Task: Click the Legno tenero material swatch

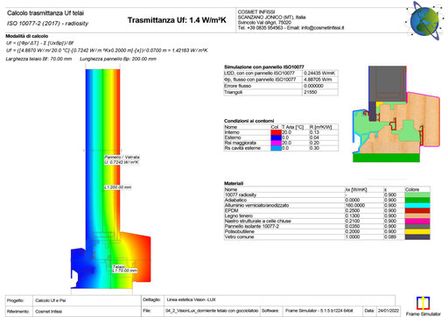Action: coord(417,215)
